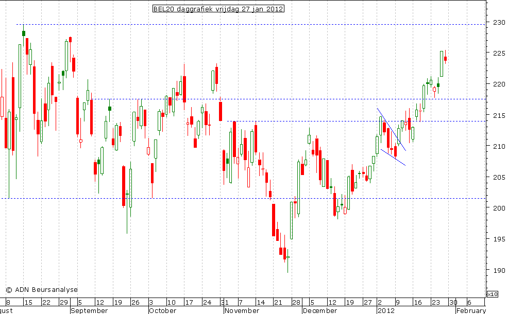This screenshot has width=507, height=314.
Task: Click the 'x10' scale multiplier box
Action: tap(493, 294)
